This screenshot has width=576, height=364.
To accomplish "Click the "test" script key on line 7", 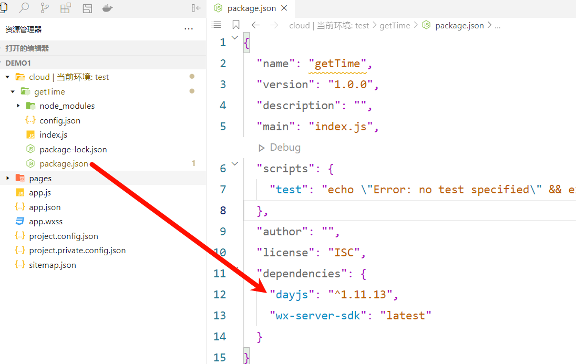I will [289, 190].
